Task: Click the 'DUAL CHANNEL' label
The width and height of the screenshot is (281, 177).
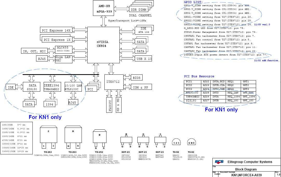Action: tap(140, 15)
